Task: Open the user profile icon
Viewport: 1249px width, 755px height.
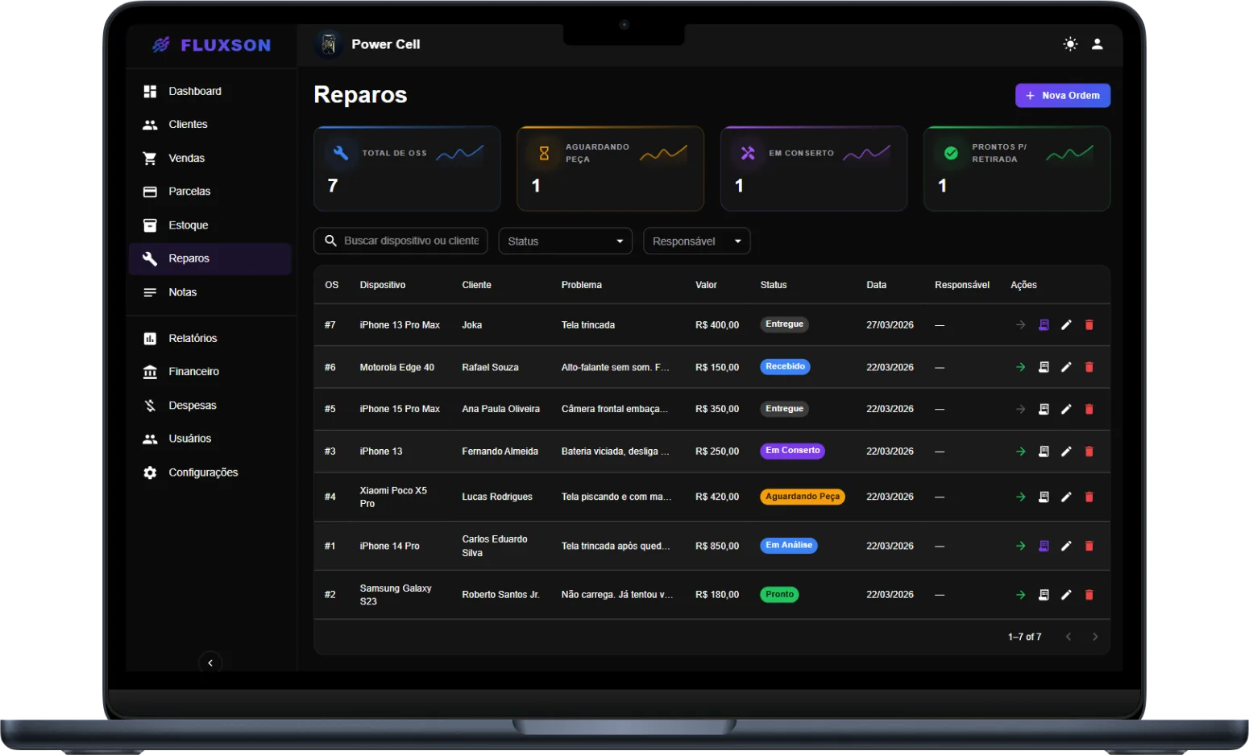Action: click(x=1097, y=44)
